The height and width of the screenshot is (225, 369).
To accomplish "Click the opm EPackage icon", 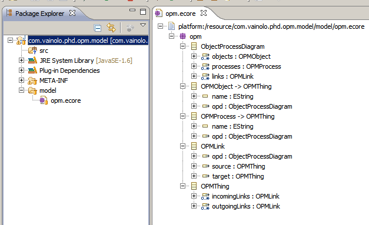I will tap(182, 36).
